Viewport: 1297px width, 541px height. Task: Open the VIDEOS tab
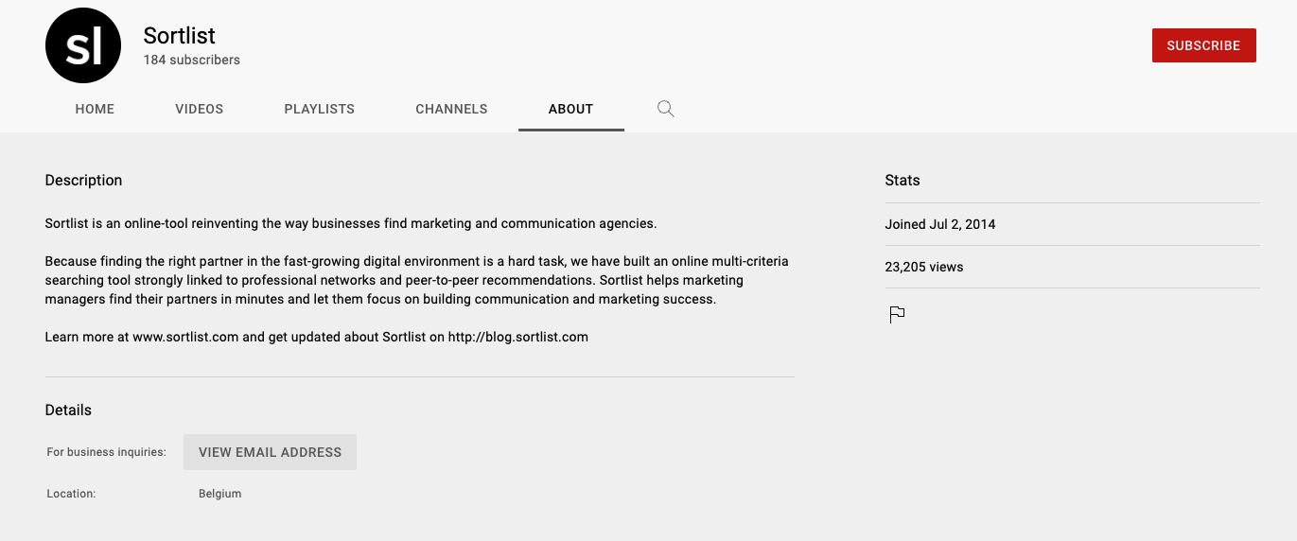tap(200, 109)
